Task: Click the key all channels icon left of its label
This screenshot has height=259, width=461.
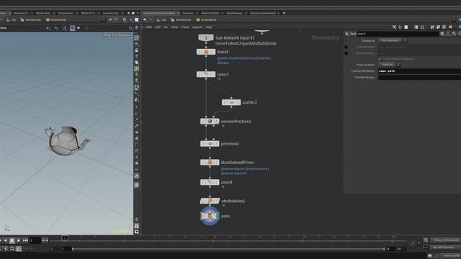Action: tap(426, 247)
